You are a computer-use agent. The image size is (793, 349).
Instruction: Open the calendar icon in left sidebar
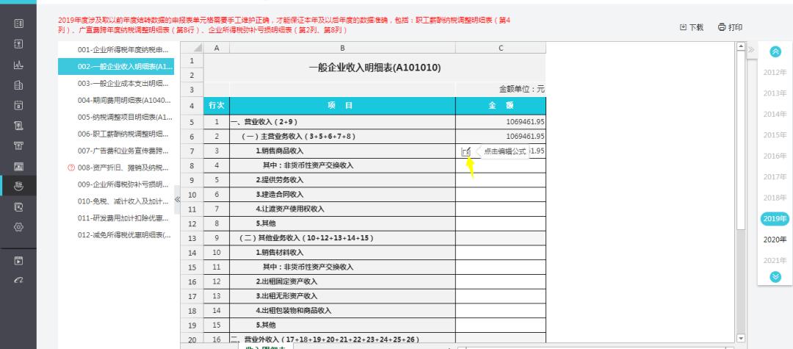tap(18, 105)
